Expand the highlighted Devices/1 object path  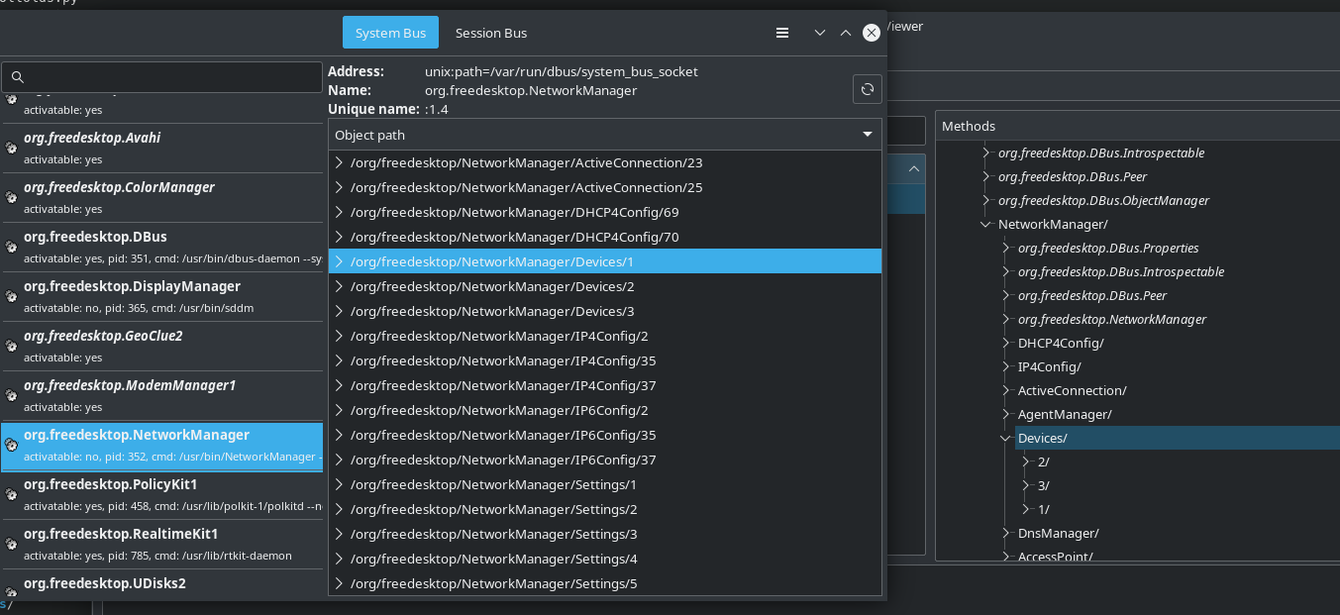point(339,261)
